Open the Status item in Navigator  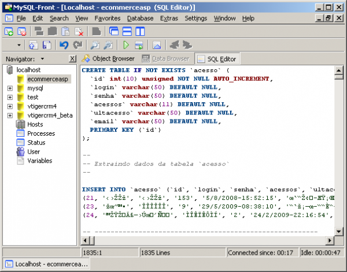[x=36, y=143]
